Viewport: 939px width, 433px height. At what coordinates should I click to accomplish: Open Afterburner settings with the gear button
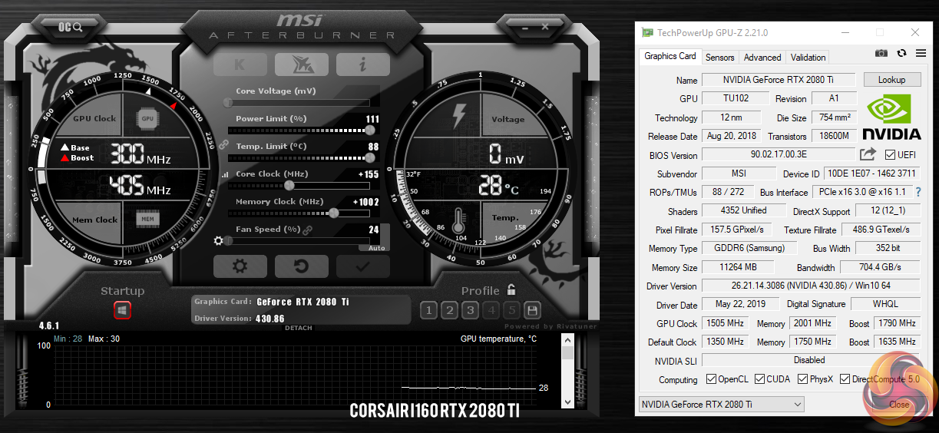pos(240,266)
